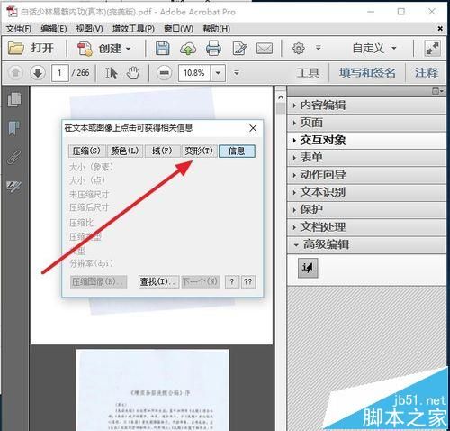Open the 文件(F) menu
Viewport: 450px width, 431px height.
[x=19, y=29]
